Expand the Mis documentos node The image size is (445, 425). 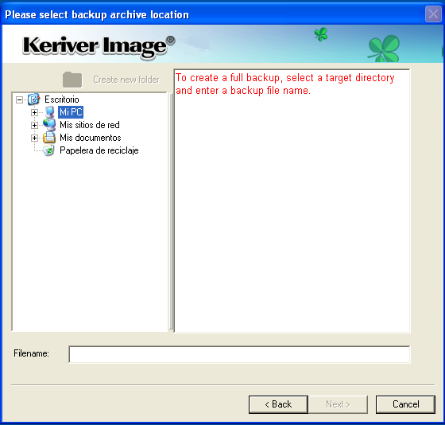click(x=34, y=138)
